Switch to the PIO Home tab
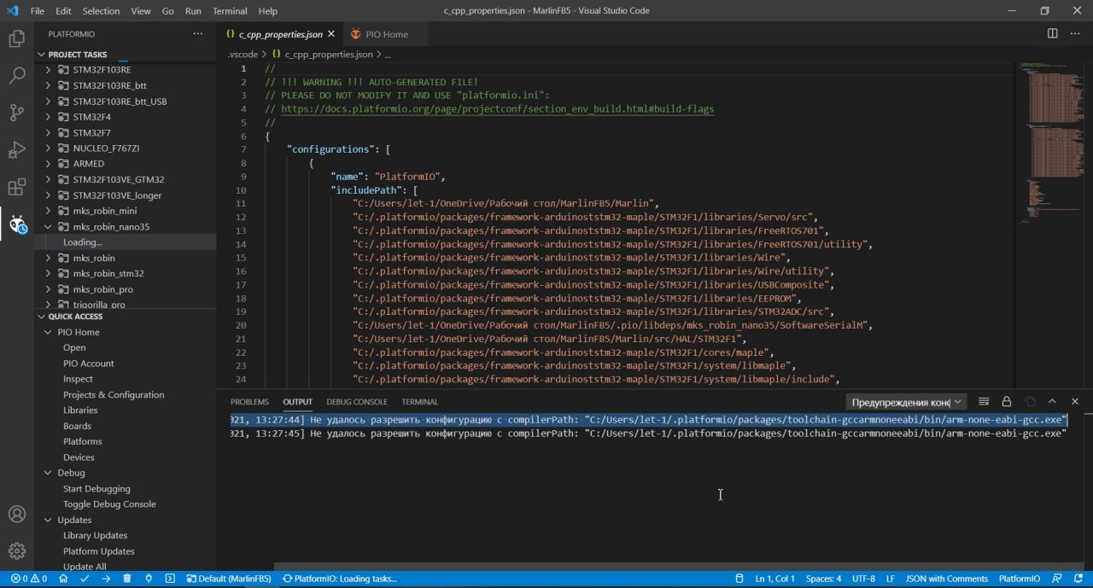 point(387,34)
